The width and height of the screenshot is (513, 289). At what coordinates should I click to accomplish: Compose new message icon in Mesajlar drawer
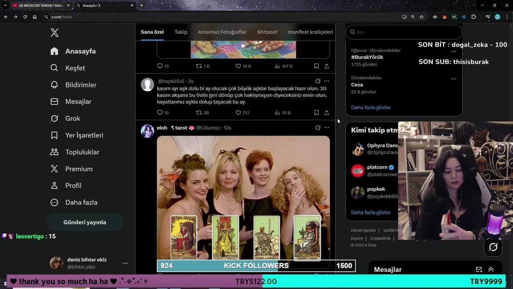[x=479, y=270]
